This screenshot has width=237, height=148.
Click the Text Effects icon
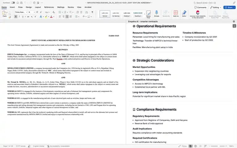click(41, 16)
